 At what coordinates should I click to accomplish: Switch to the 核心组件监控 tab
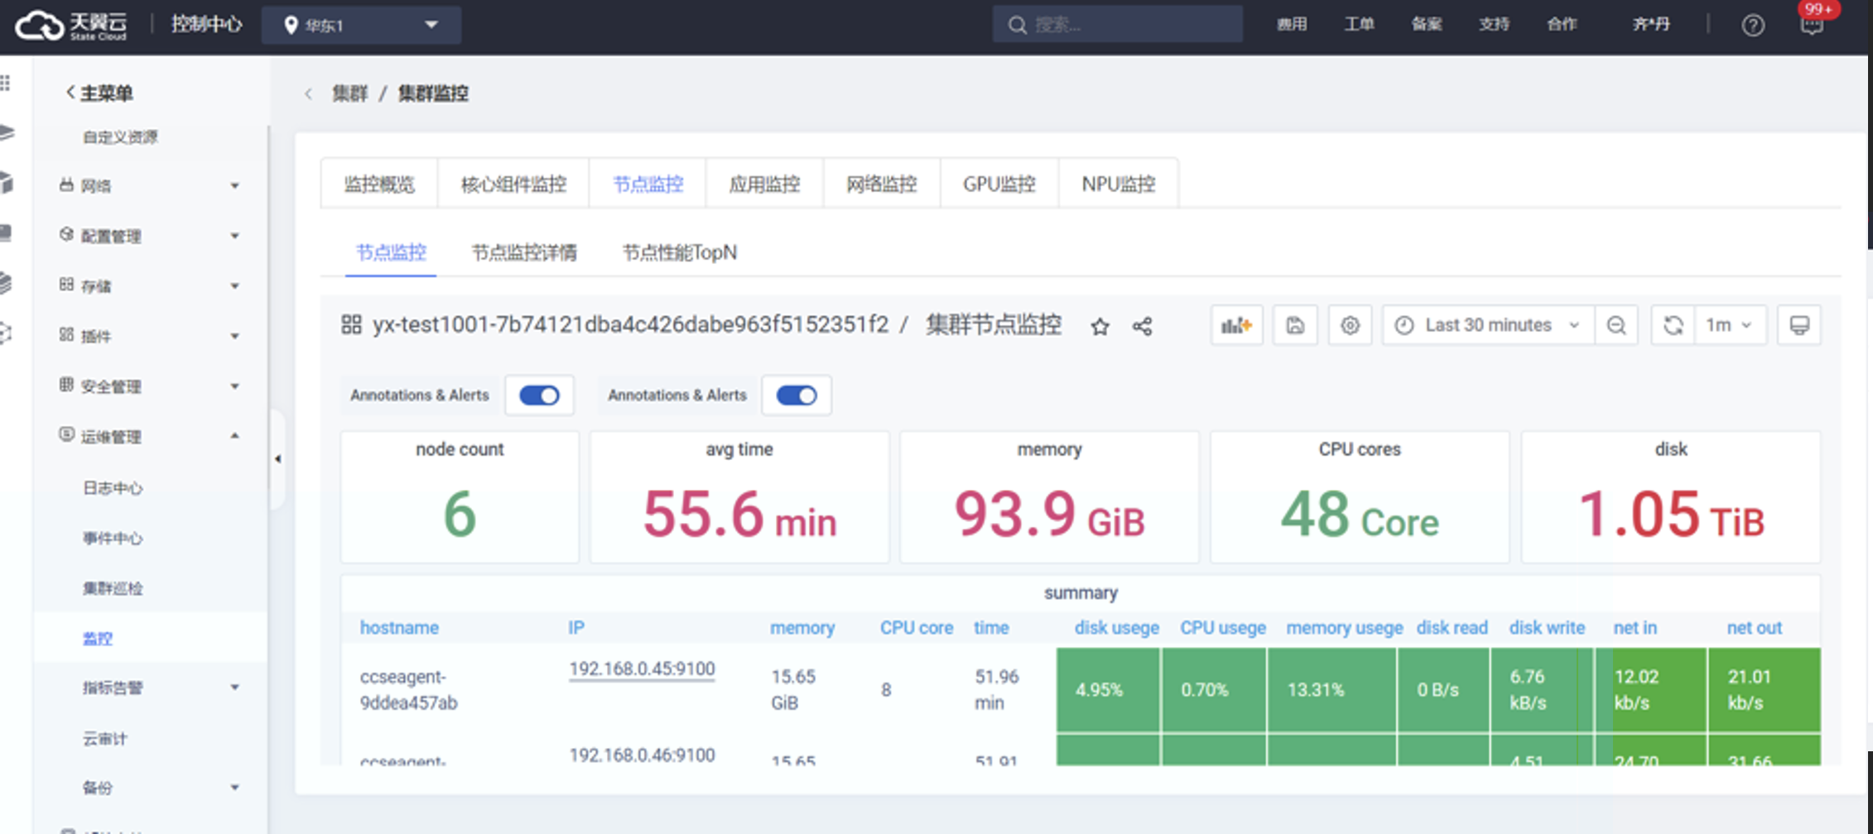pyautogui.click(x=513, y=184)
